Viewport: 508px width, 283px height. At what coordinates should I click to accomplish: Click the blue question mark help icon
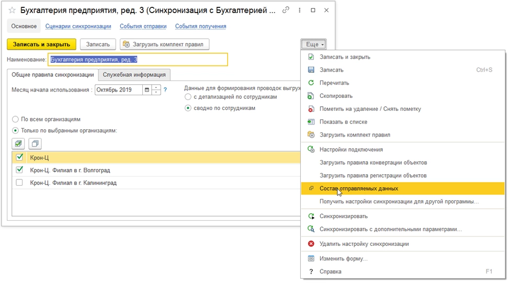pyautogui.click(x=165, y=90)
